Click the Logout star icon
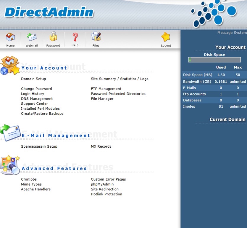This screenshot has height=228, width=247. click(166, 39)
